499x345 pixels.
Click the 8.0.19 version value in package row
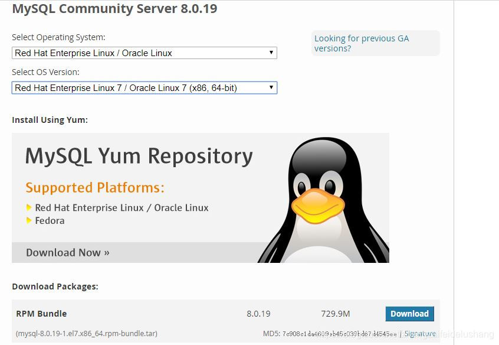coord(258,314)
